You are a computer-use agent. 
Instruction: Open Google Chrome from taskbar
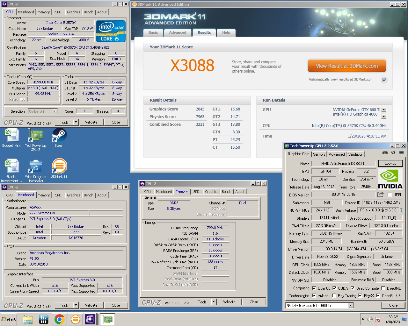point(59,319)
